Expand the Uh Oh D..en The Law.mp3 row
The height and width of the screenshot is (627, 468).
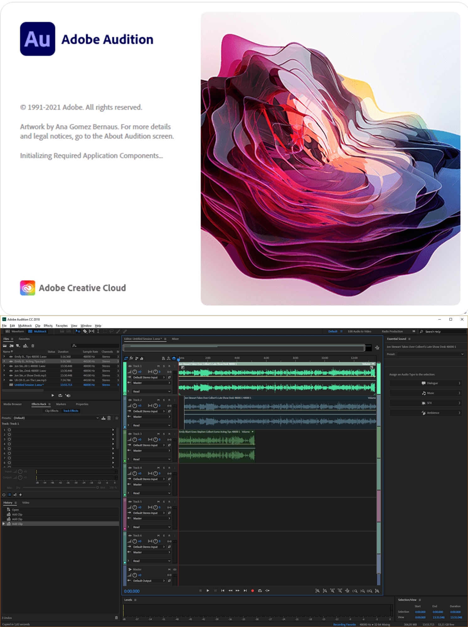tap(4, 380)
